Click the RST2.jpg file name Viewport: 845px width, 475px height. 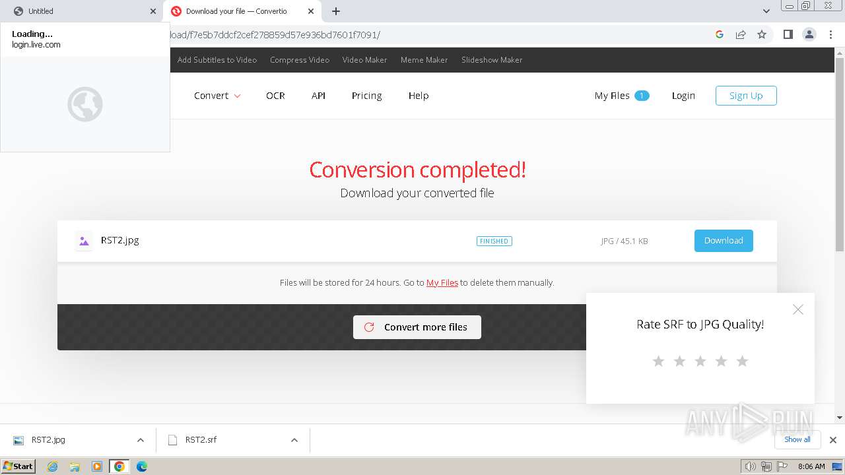(120, 240)
